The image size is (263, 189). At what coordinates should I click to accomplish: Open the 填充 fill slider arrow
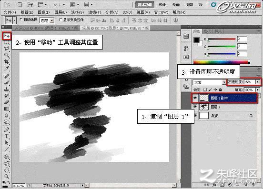click(257, 90)
